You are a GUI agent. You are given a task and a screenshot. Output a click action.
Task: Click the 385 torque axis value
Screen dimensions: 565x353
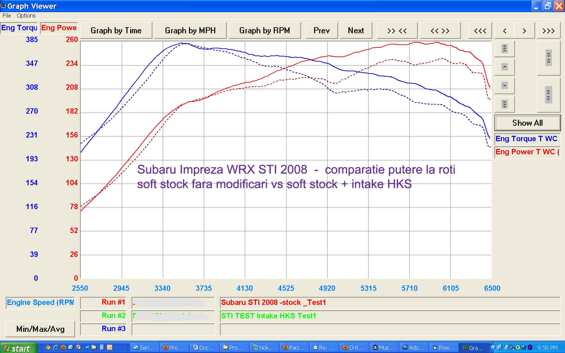pyautogui.click(x=32, y=39)
